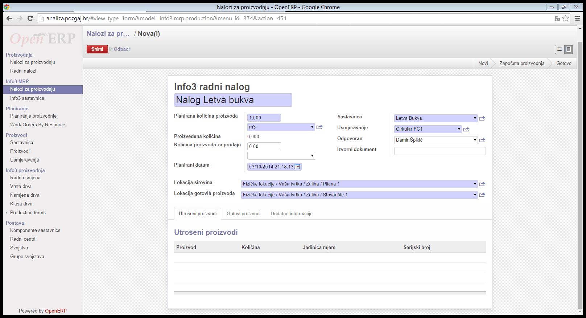Click the Odbaci discard link
586x318 pixels.
click(121, 49)
